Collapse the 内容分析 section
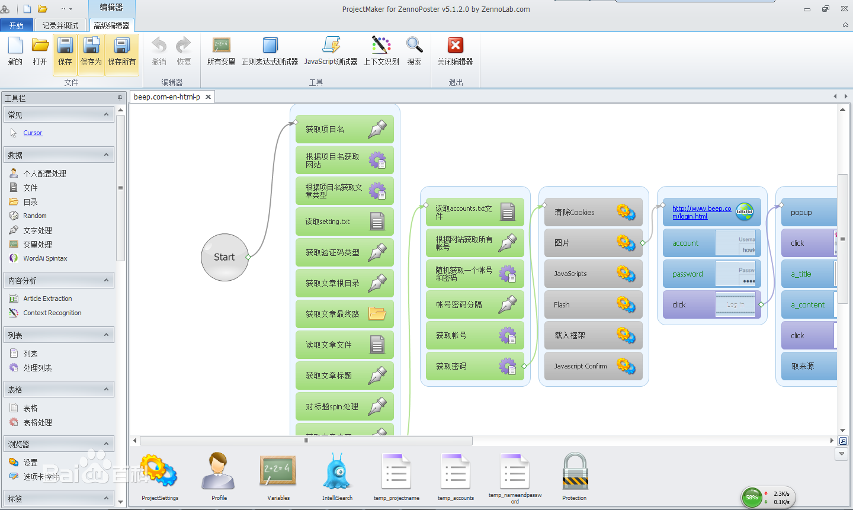The image size is (853, 510). coord(107,280)
